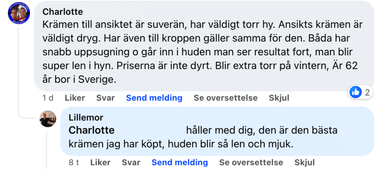Viewport: 388px width, 169px height.
Task: Reply to Lillemor with Svar
Action: point(131,163)
